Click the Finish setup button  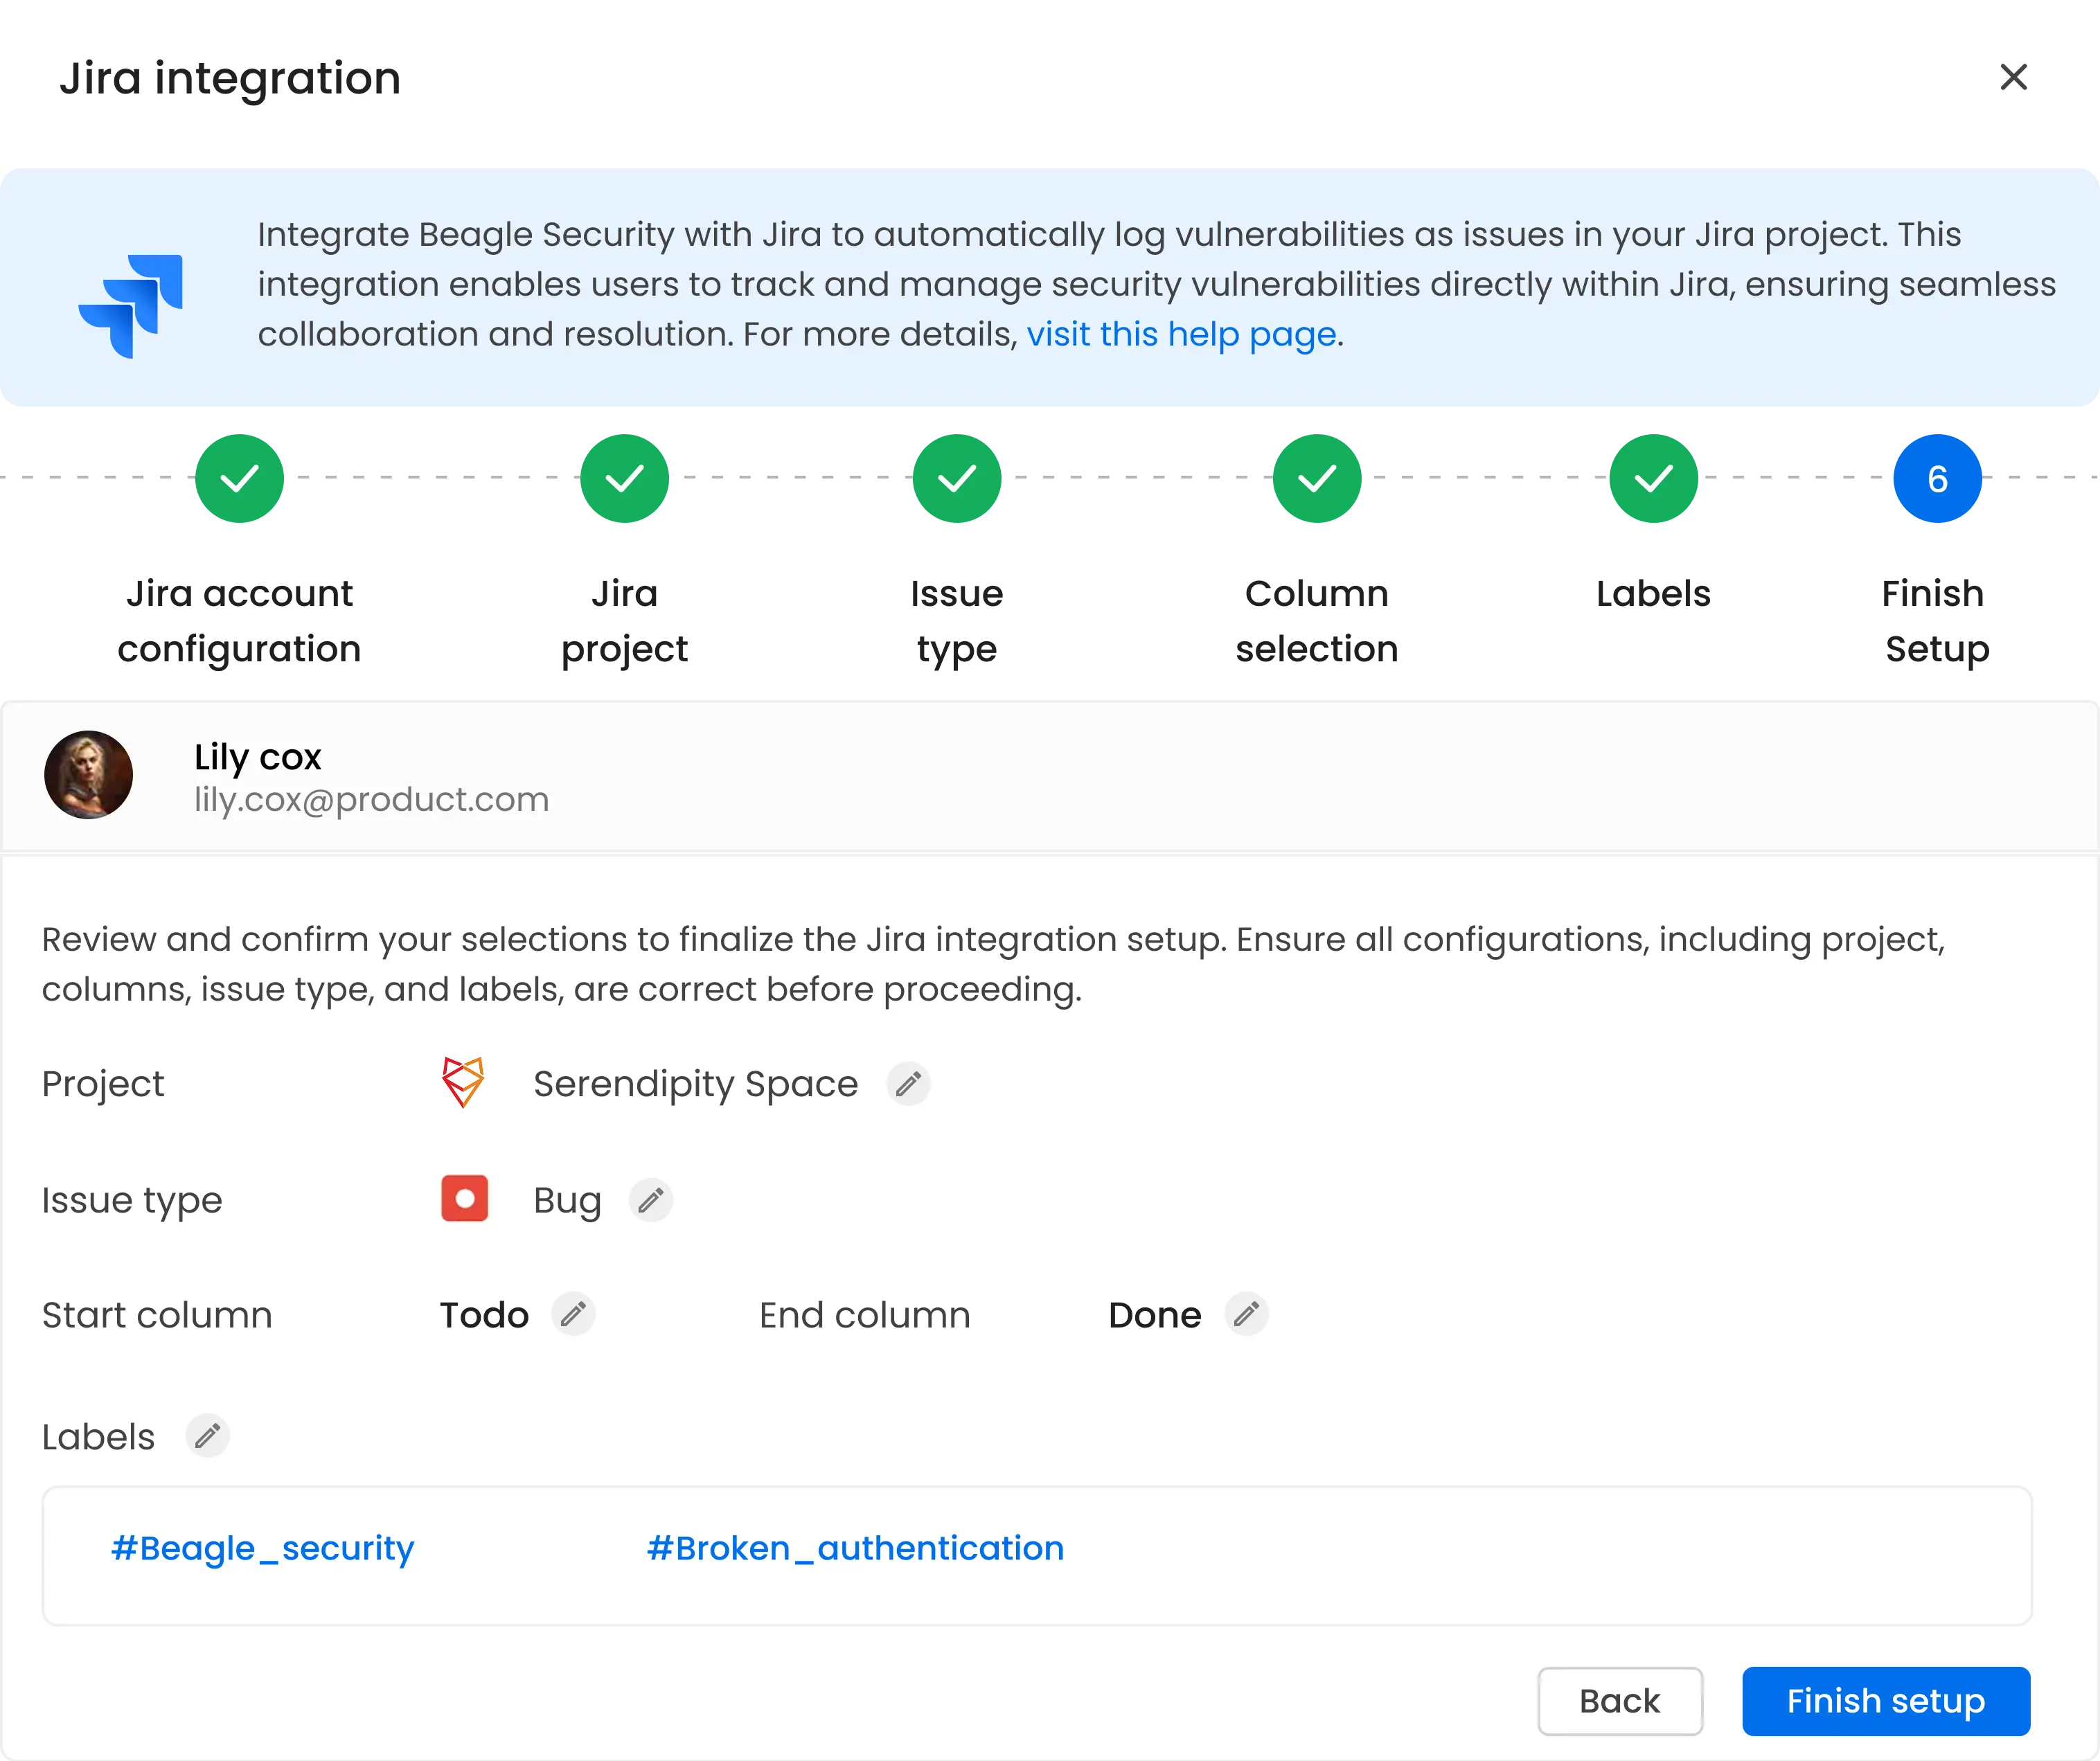coord(1885,1701)
